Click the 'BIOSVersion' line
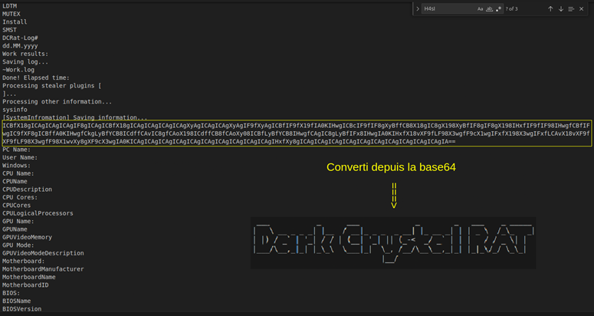Viewport: 594px width, 316px height. [22, 308]
